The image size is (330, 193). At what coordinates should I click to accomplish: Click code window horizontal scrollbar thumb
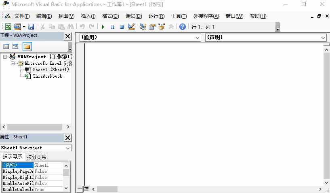click(107, 189)
